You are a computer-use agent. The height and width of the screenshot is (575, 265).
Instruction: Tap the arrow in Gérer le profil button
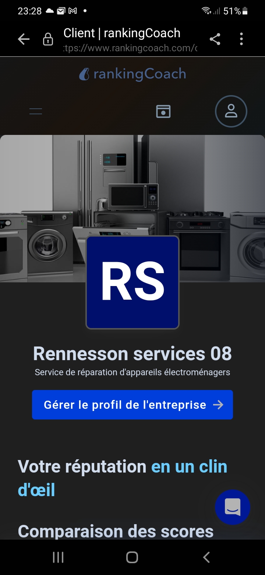(218, 405)
